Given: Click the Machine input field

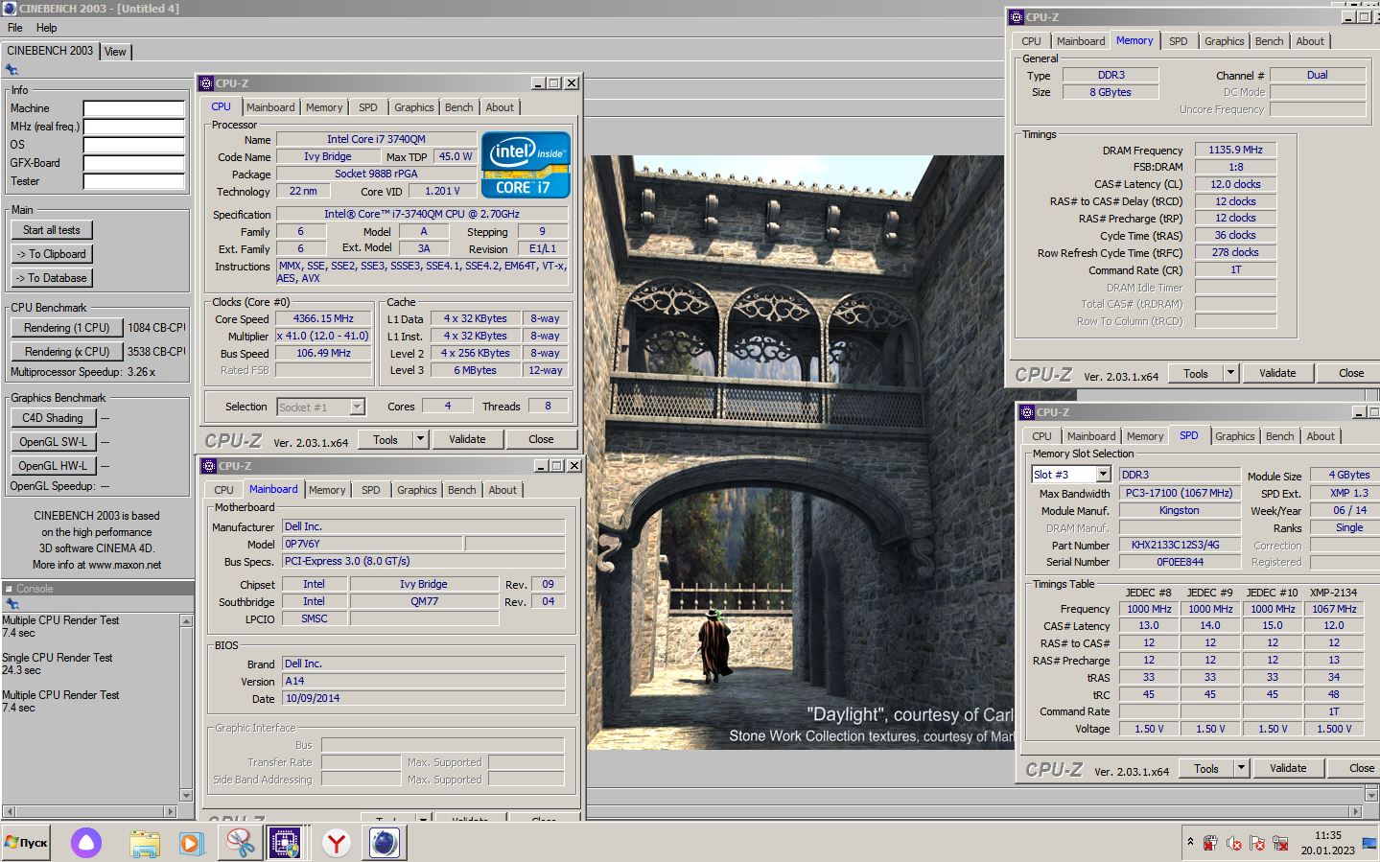Looking at the screenshot, I should click(133, 108).
